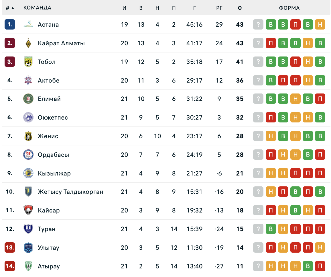The height and width of the screenshot is (277, 331).
Task: Click the Ulytau position 13 red badge
Action: click(10, 247)
